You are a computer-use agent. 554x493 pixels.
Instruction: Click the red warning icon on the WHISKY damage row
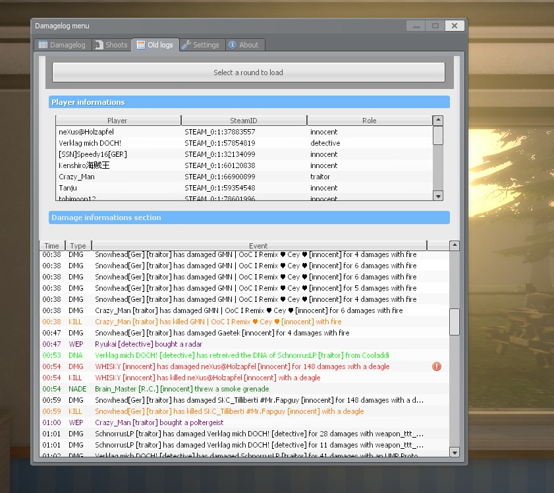pos(437,366)
